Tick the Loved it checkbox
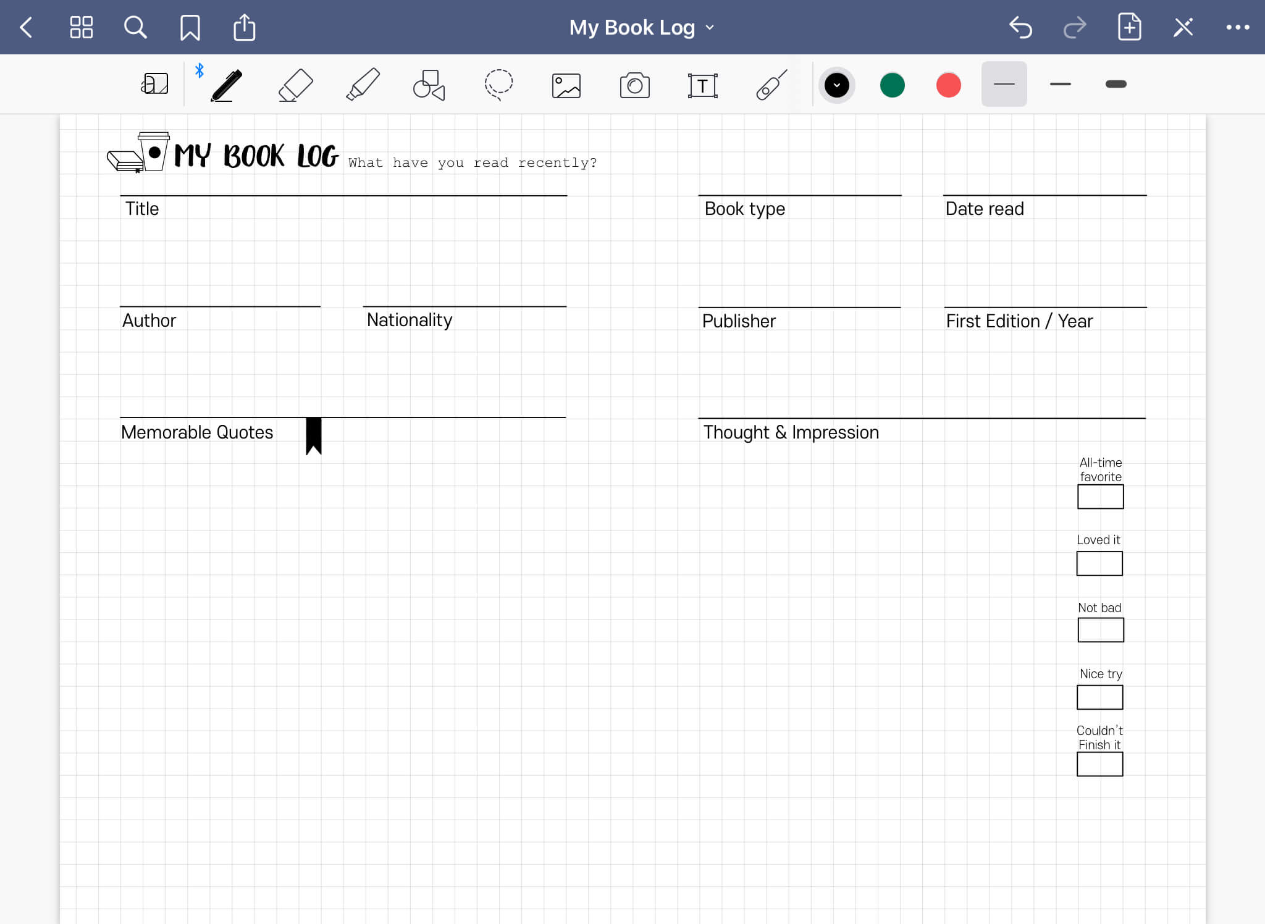1265x924 pixels. click(x=1099, y=563)
